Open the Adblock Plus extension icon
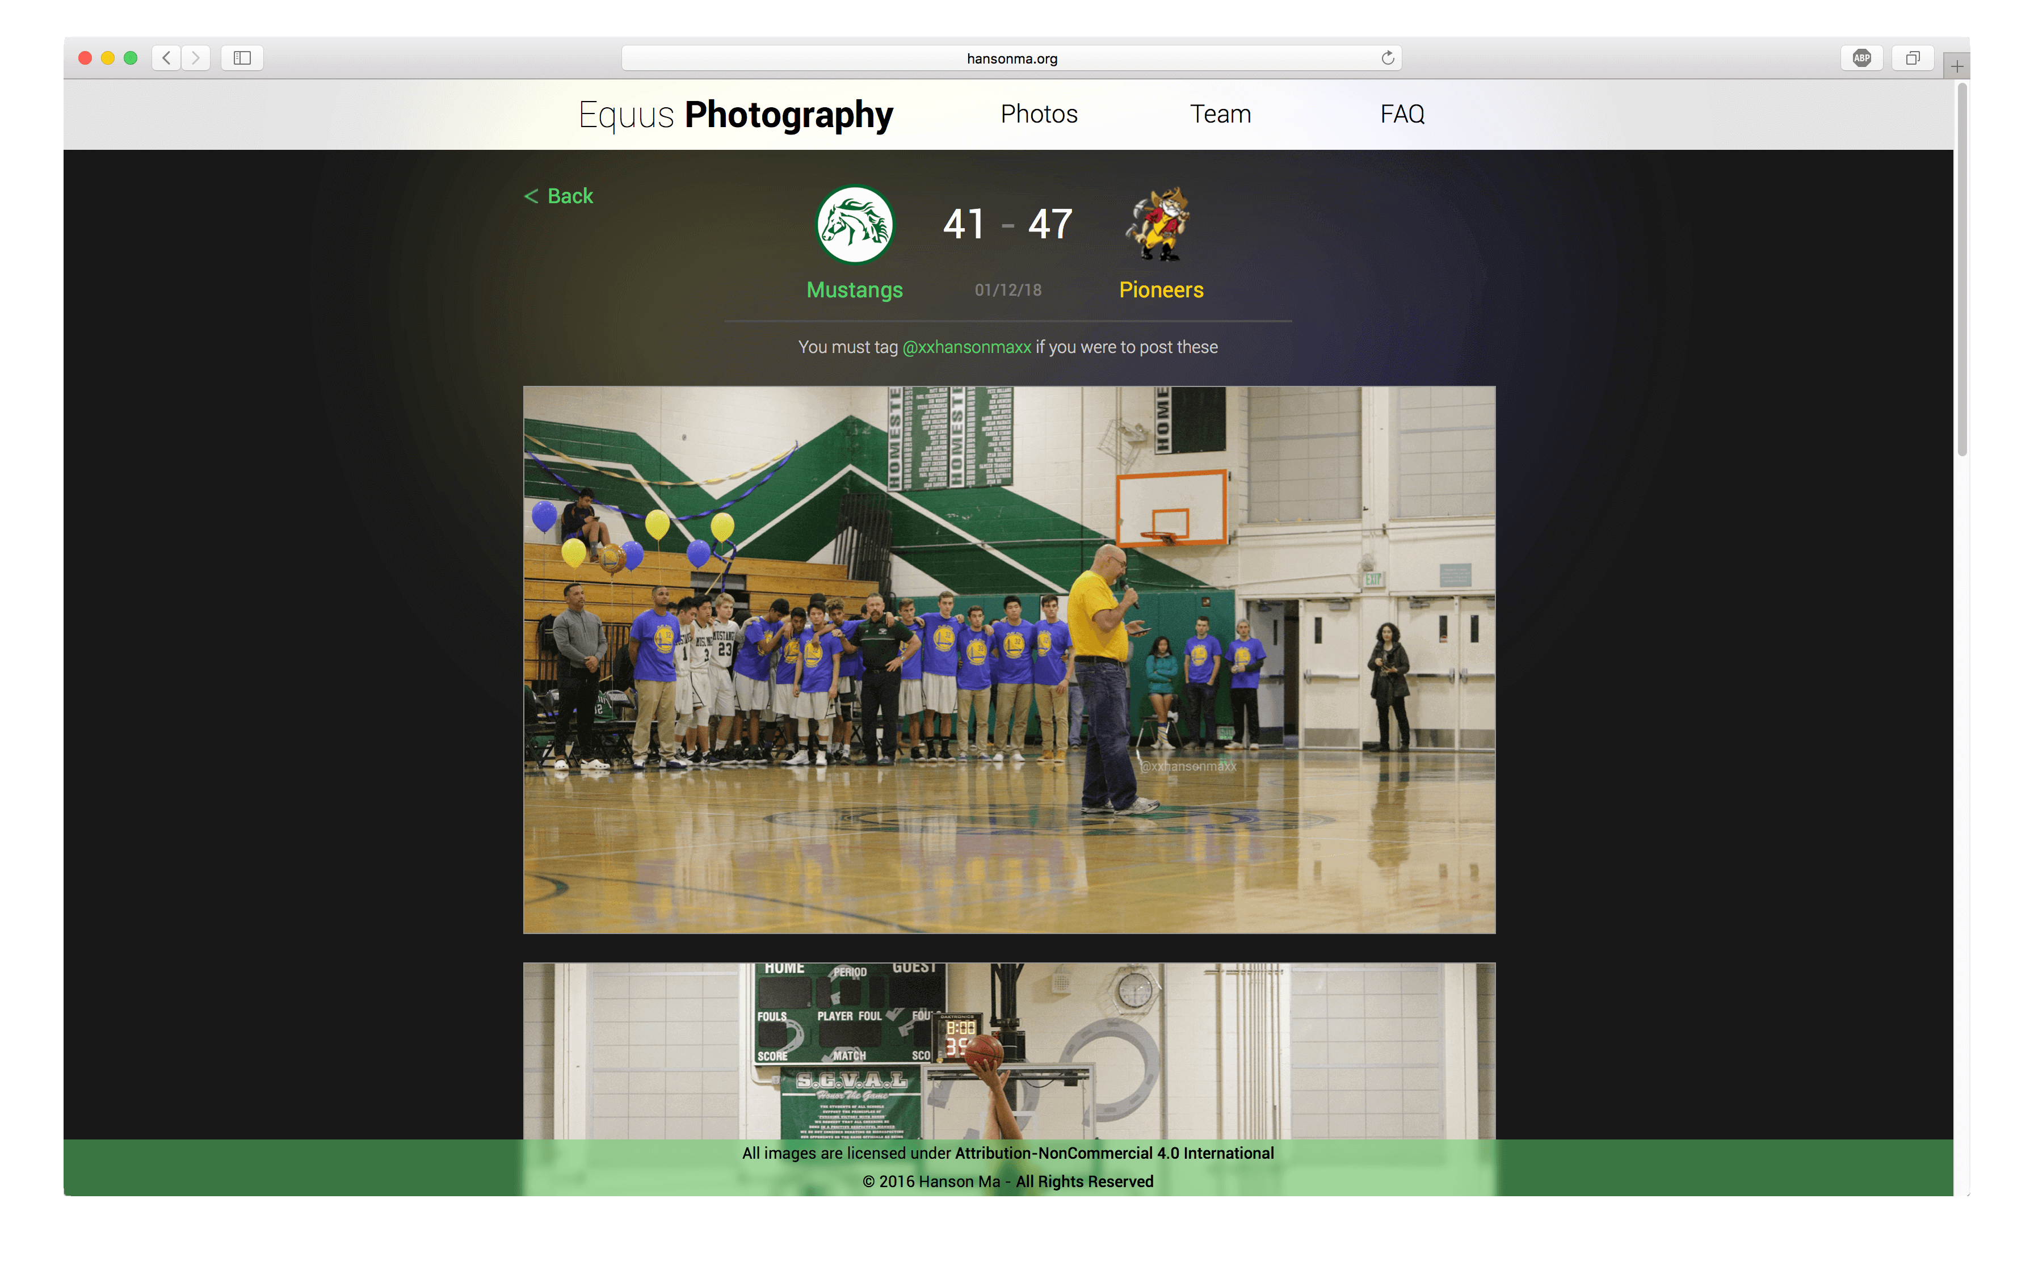 (x=1861, y=57)
